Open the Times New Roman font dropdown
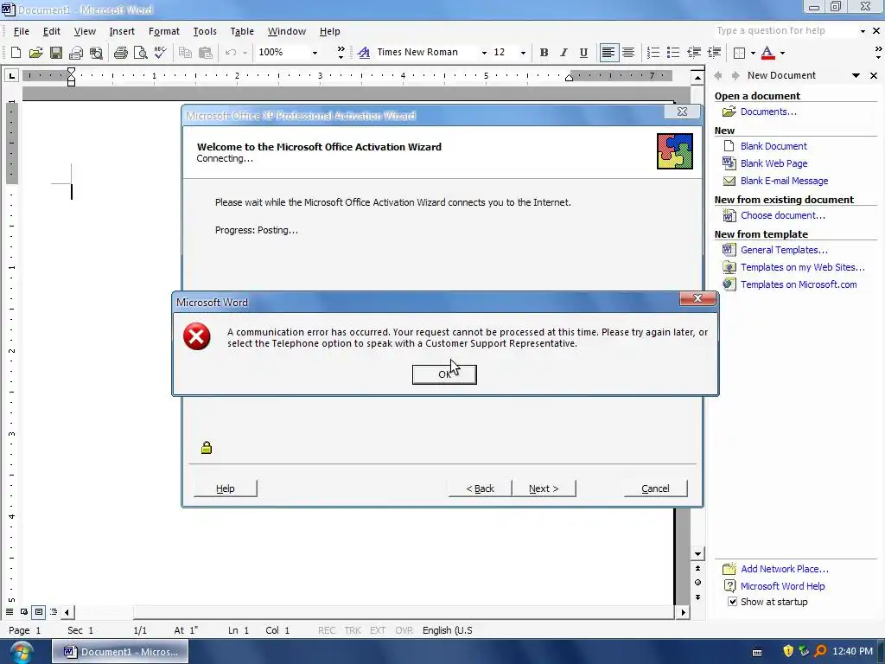 pos(484,53)
